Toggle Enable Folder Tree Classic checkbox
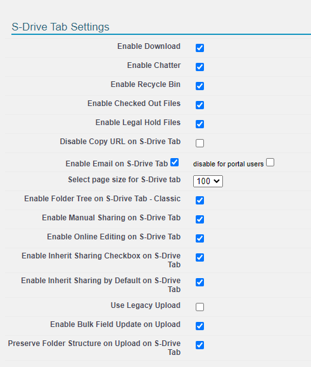Screen dimensions: 311x367 pos(200,201)
